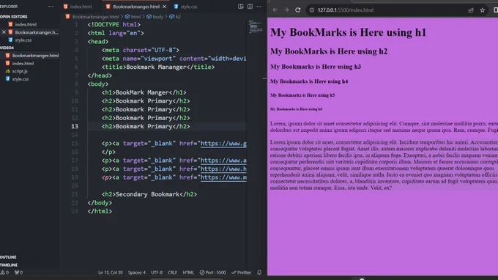Click the site information icon in address bar
498x280 pixels.
point(312,10)
